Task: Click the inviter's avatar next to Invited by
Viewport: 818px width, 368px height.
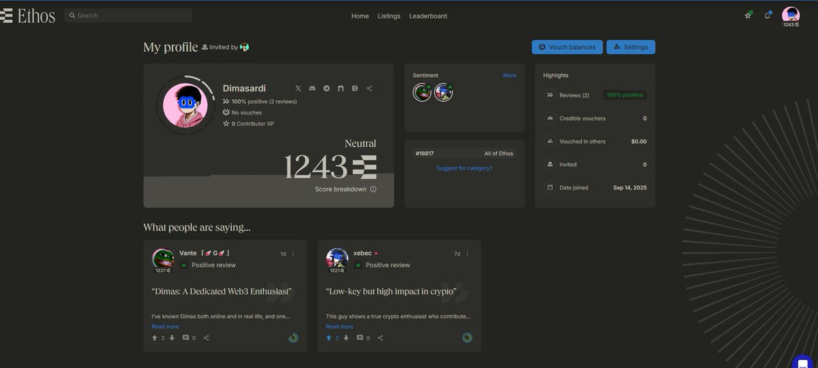Action: [245, 47]
